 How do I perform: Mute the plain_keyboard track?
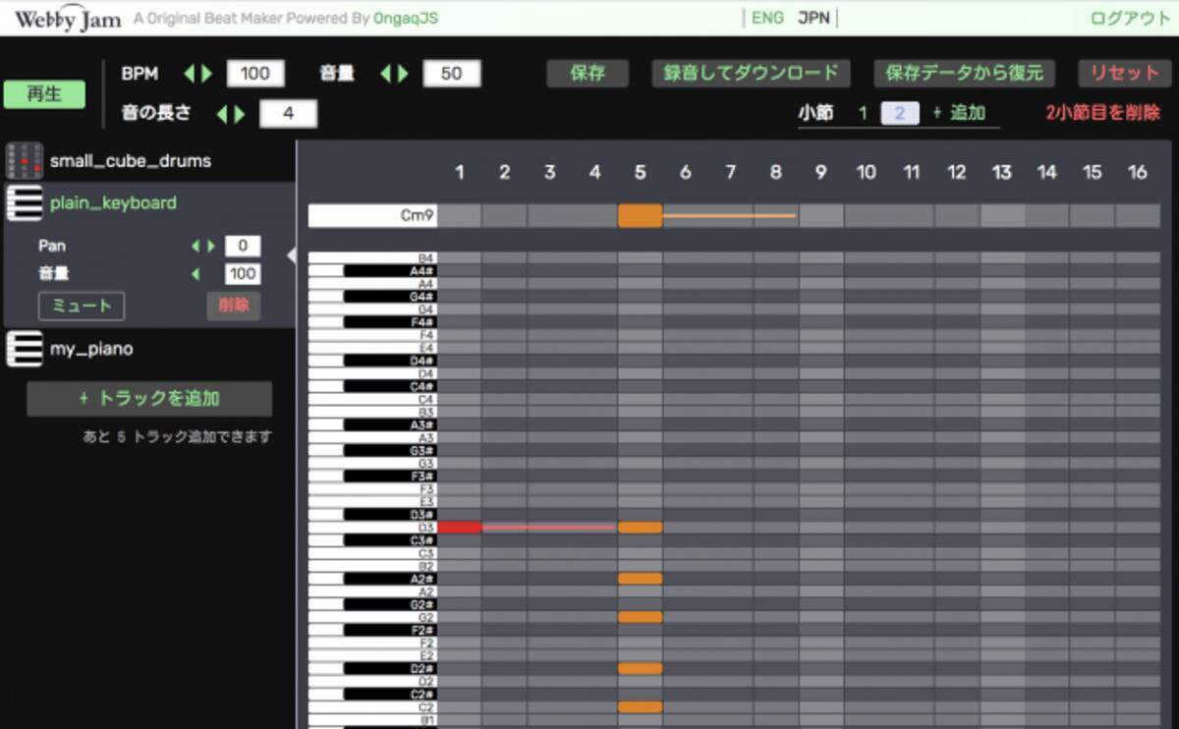(82, 306)
